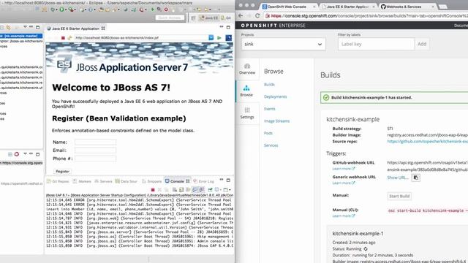This screenshot has height=263, width=468.
Task: Open Deployments link under Browse
Action: (275, 96)
